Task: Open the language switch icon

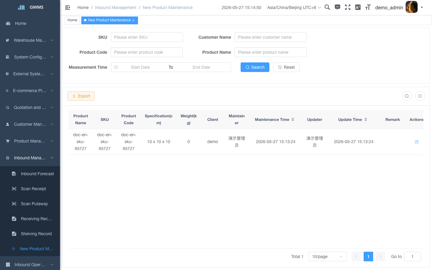Action: [358, 7]
